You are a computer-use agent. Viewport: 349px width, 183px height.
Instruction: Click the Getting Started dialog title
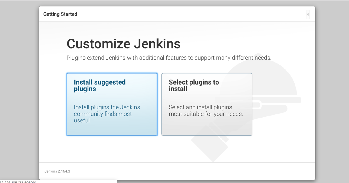point(60,14)
